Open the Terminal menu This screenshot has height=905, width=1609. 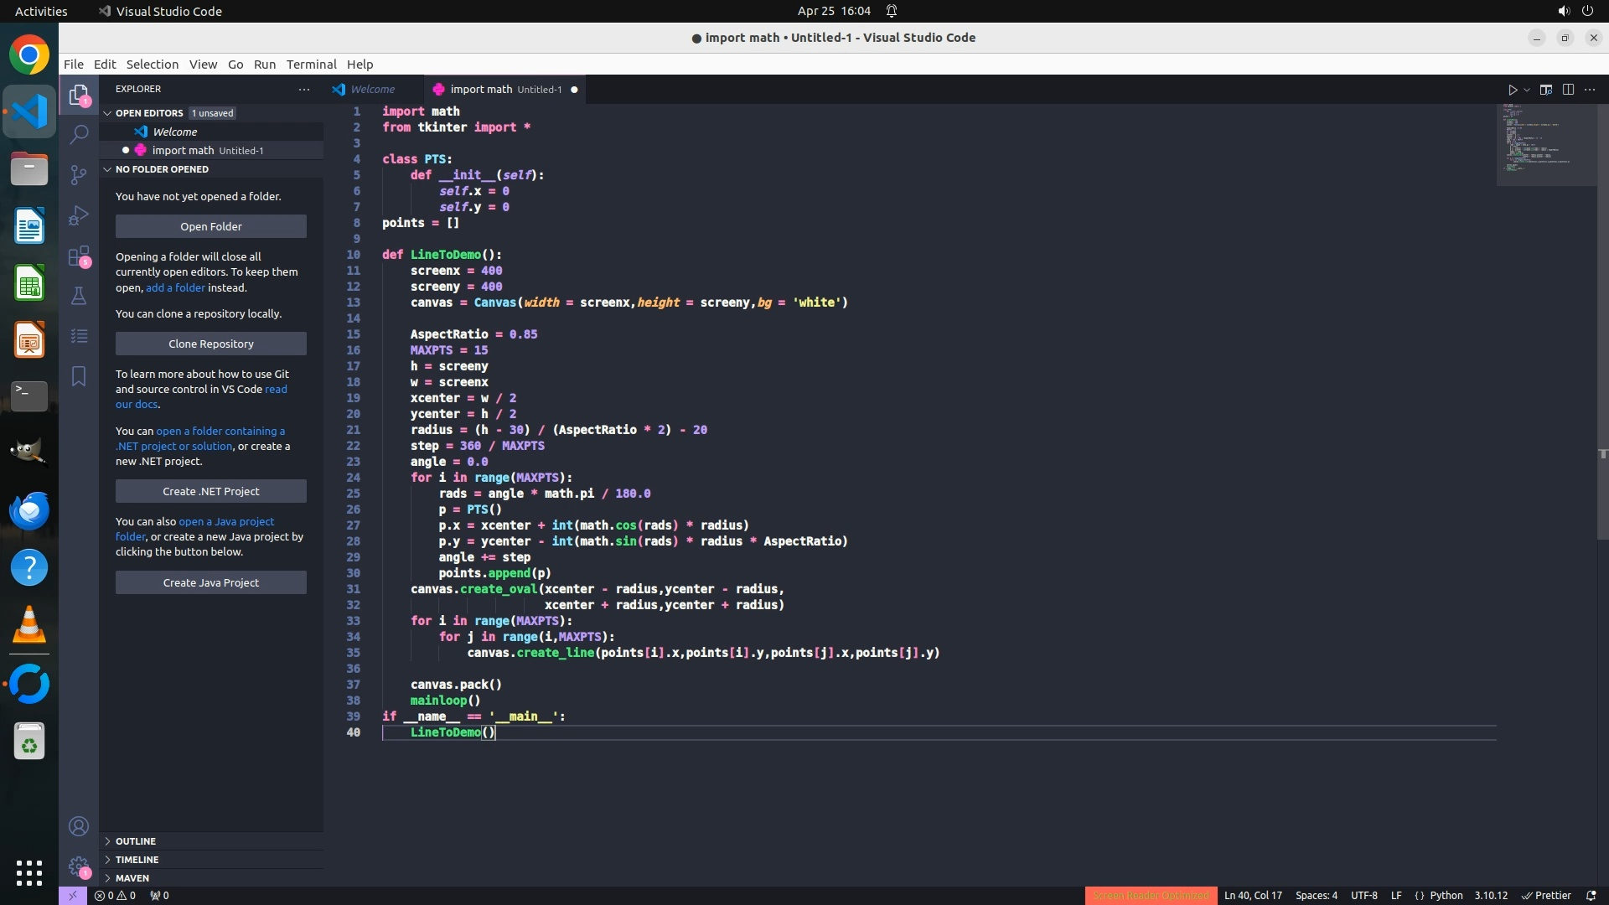311,65
